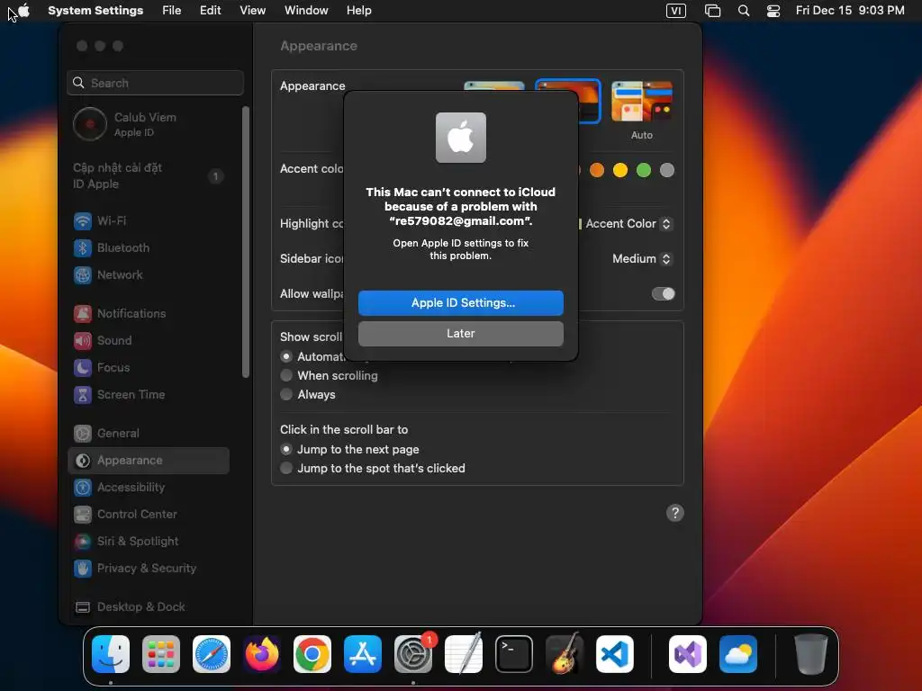Open TextEdit from the Dock
The image size is (922, 691).
tap(464, 654)
